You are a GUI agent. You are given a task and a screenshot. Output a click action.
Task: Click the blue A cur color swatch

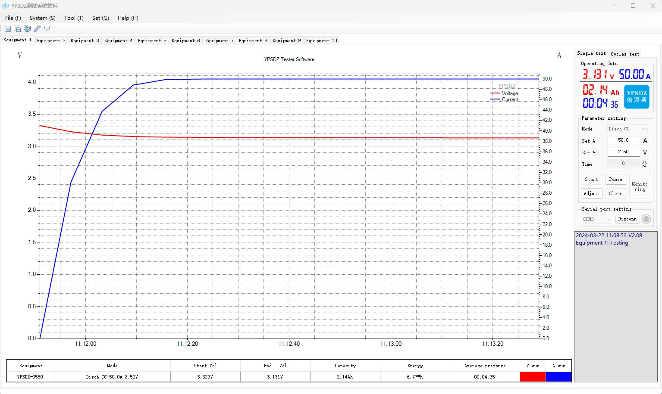[558, 377]
